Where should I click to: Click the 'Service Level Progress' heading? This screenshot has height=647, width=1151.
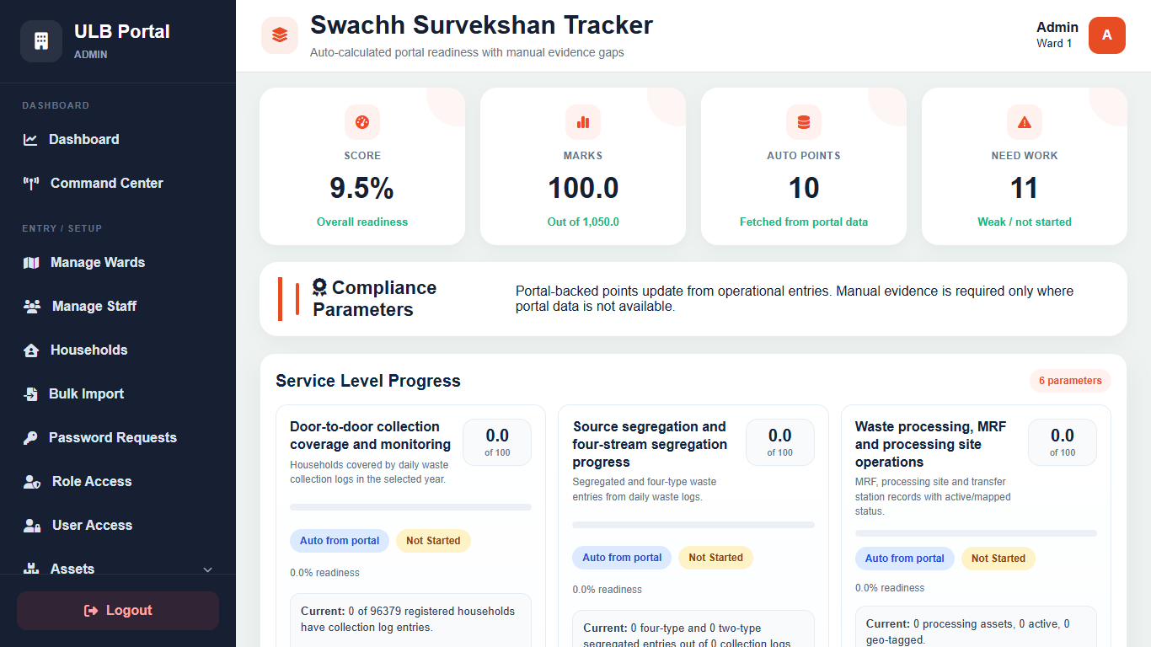click(368, 381)
